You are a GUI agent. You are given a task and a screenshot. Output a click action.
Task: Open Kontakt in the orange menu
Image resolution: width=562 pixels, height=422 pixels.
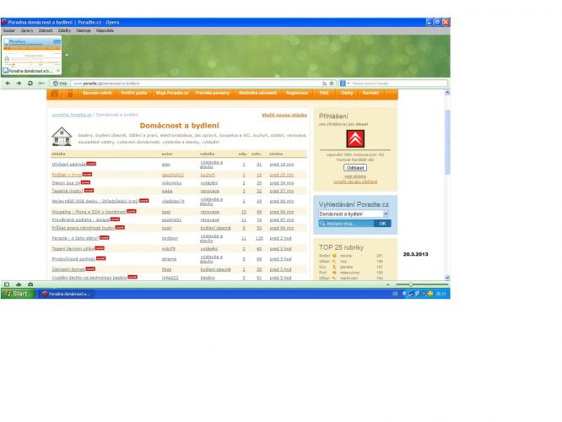click(370, 93)
